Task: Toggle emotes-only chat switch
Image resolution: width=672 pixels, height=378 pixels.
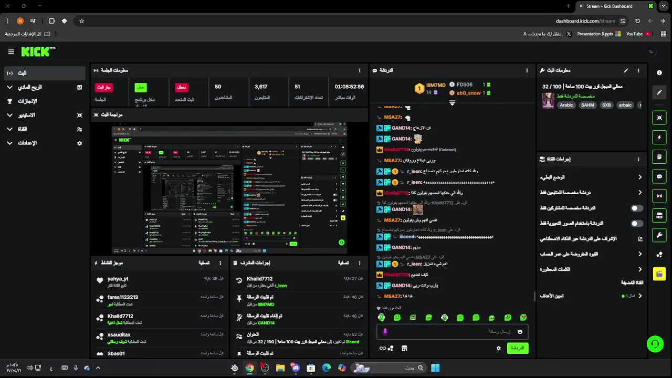Action: tap(636, 224)
